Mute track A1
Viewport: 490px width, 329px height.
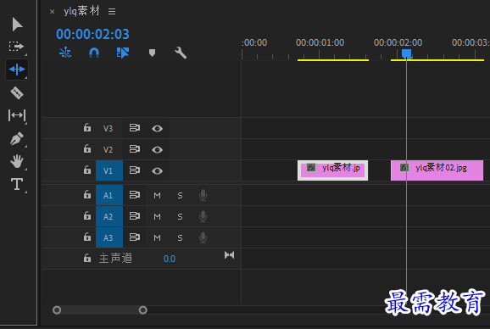tap(157, 196)
